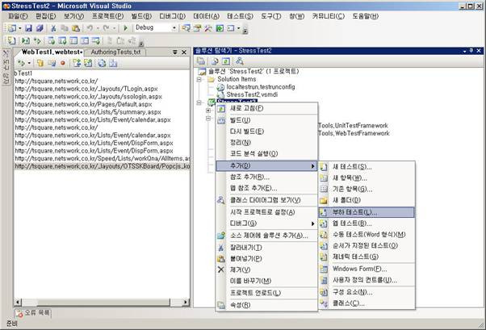Click red Record icon in web test toolbar

pos(63,63)
